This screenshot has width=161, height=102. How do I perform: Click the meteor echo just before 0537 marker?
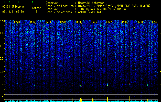coord(107,84)
